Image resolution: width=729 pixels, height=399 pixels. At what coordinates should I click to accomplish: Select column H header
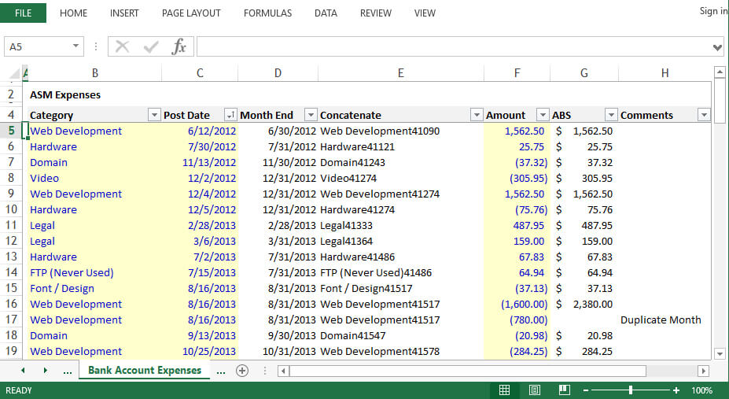[665, 73]
